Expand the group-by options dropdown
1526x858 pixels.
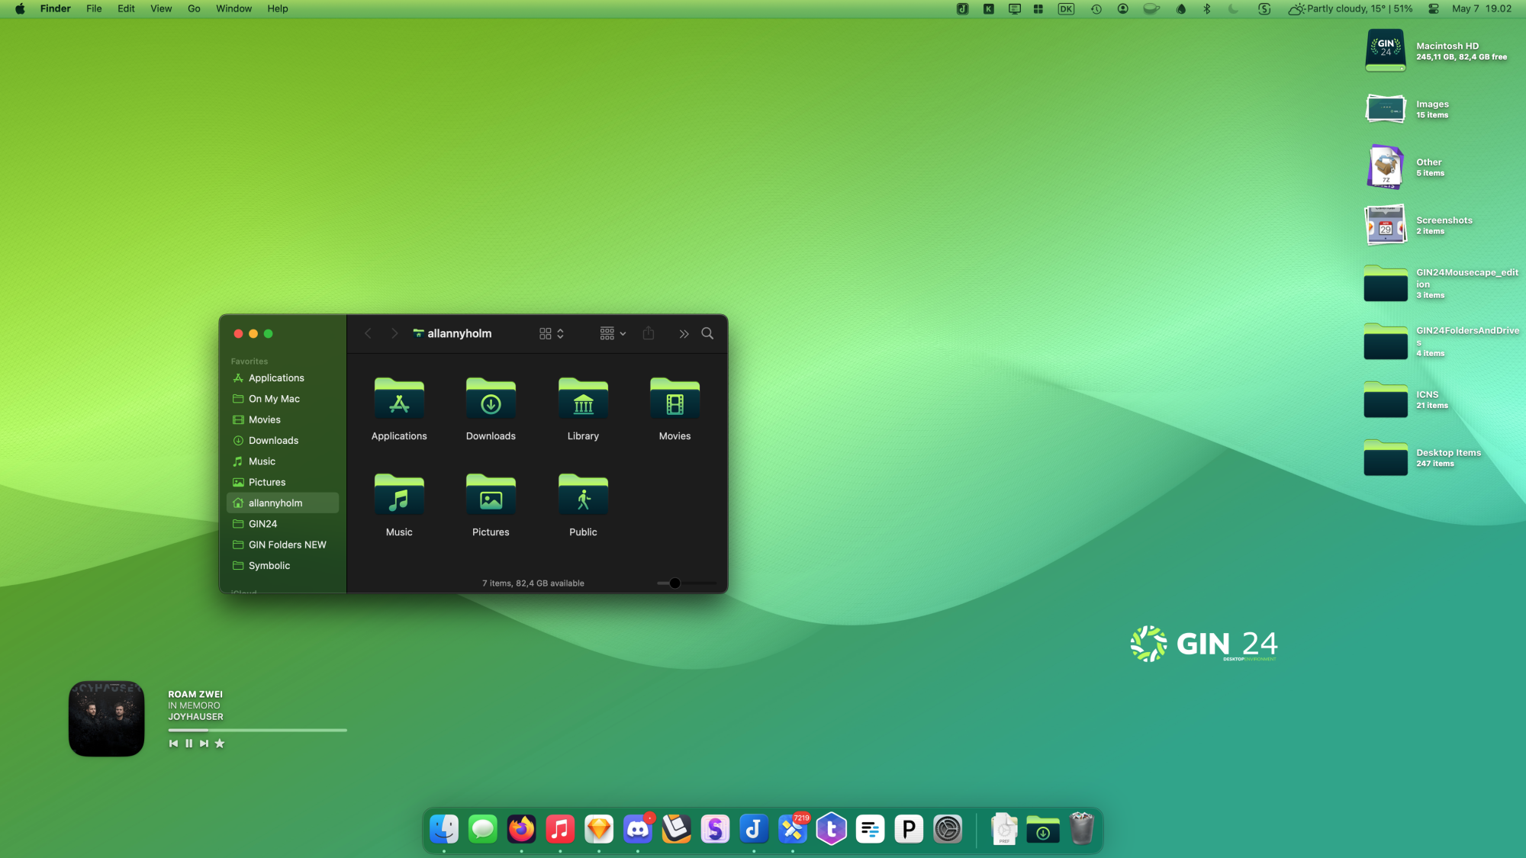coord(613,333)
